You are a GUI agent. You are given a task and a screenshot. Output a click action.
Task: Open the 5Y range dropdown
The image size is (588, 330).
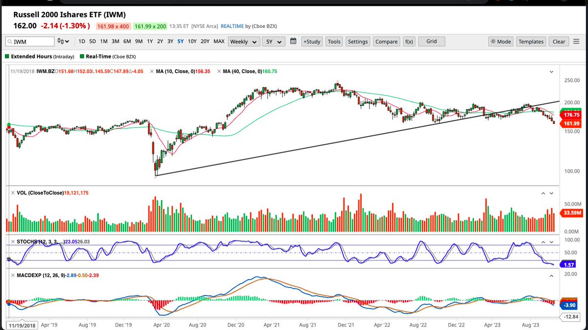tap(273, 42)
